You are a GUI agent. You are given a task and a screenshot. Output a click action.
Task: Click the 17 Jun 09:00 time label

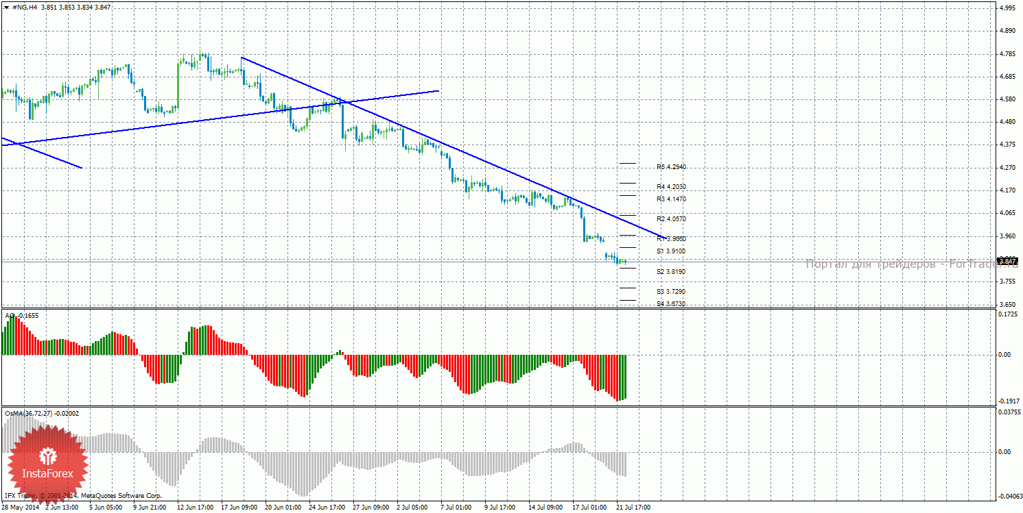click(239, 508)
